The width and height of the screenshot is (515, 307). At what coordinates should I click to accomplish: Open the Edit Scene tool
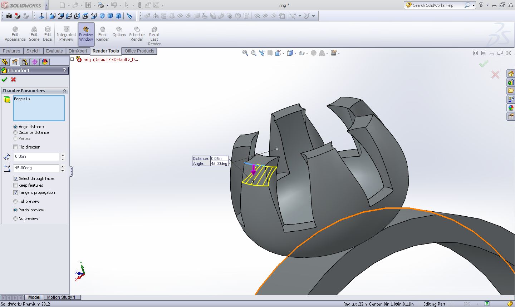tap(34, 34)
